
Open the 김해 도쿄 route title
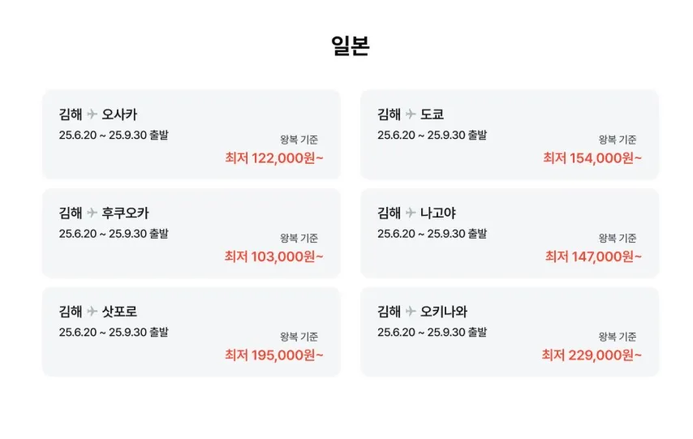click(411, 114)
